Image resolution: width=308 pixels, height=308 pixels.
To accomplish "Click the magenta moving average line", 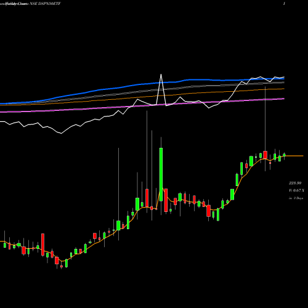I will click(142, 106).
